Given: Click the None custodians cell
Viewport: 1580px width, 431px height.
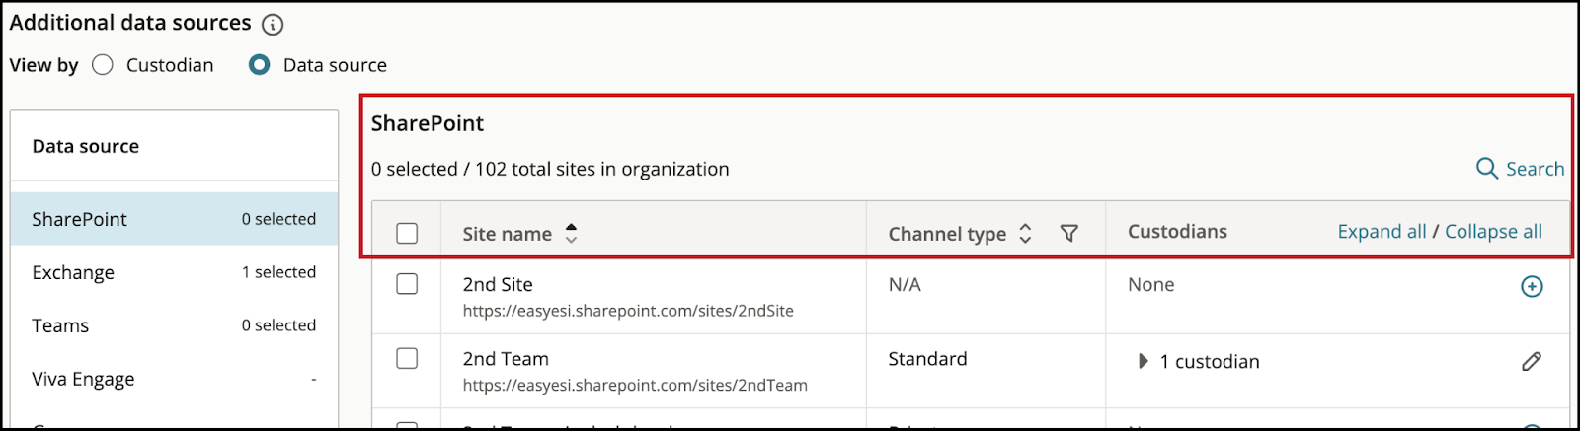Looking at the screenshot, I should (x=1151, y=284).
